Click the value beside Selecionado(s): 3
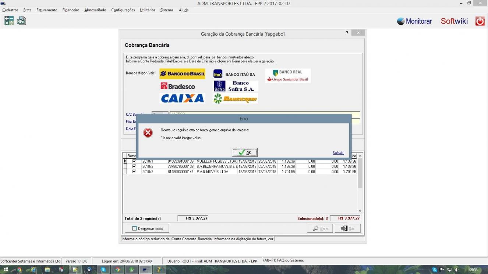 [x=345, y=218]
